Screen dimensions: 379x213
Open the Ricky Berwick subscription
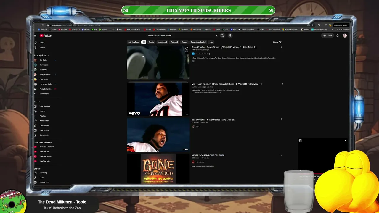(44, 75)
